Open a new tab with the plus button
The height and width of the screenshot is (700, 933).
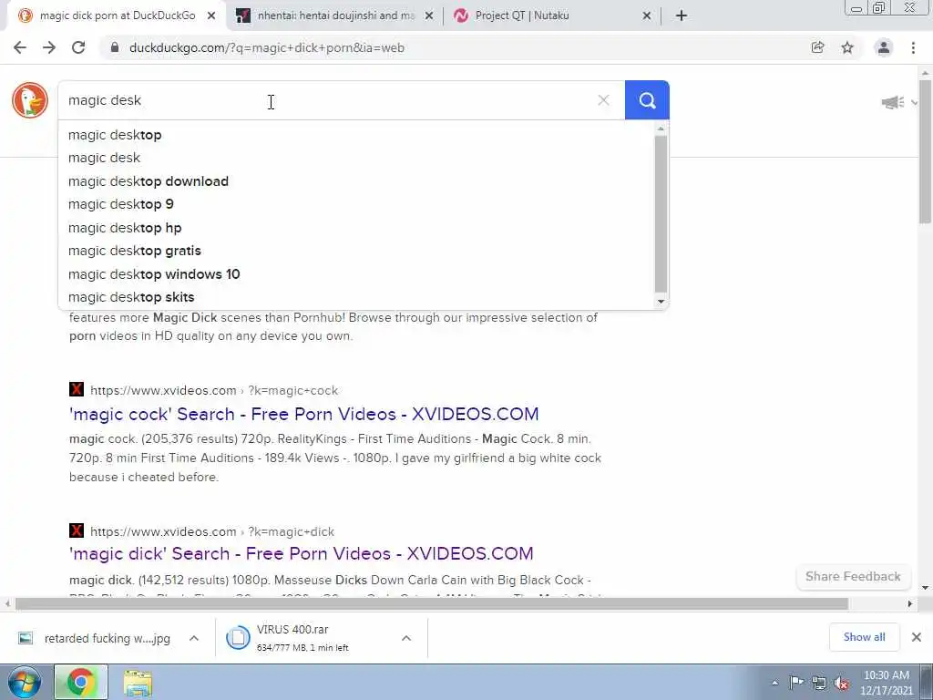pos(682,15)
